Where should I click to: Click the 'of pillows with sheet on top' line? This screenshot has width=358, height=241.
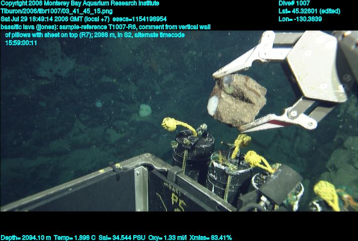click(95, 35)
